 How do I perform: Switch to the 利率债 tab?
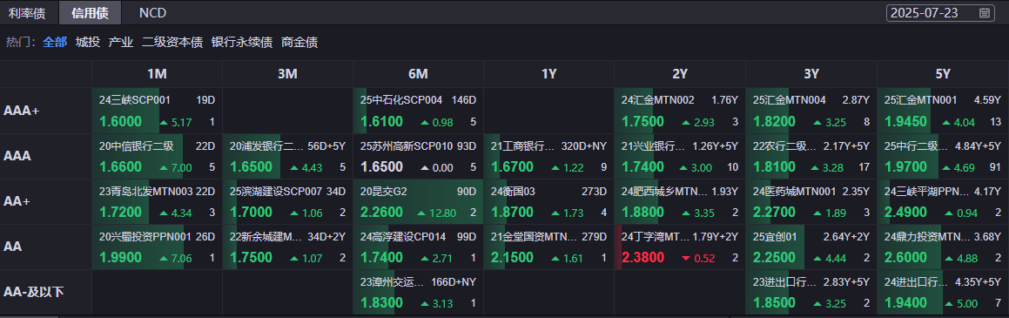(x=26, y=12)
